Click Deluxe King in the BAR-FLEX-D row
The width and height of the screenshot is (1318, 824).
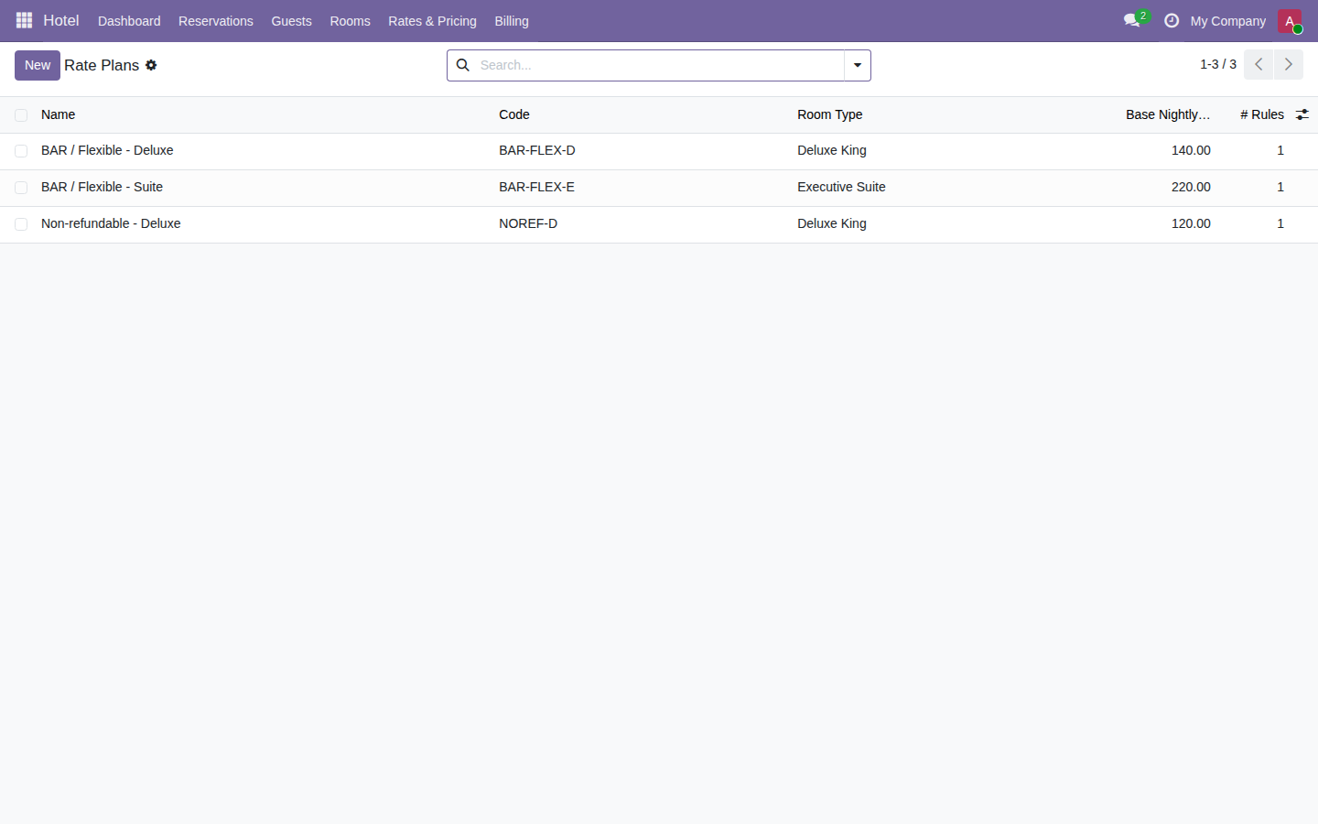832,150
